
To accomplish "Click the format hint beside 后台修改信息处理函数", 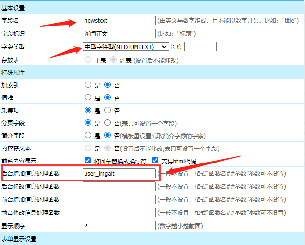I will (222, 186).
